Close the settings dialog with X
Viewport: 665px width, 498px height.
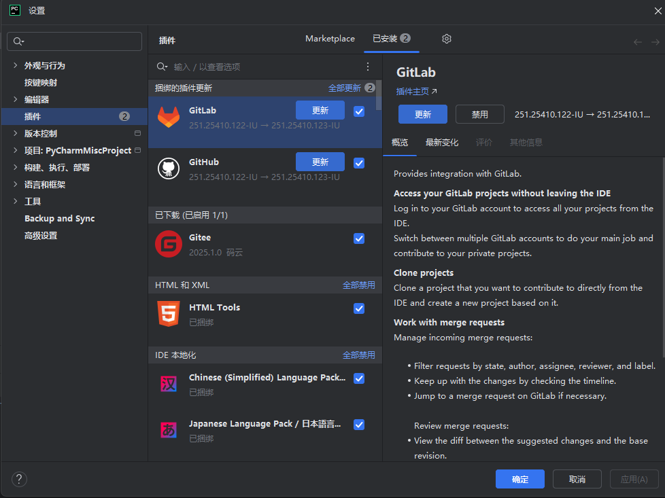click(658, 11)
